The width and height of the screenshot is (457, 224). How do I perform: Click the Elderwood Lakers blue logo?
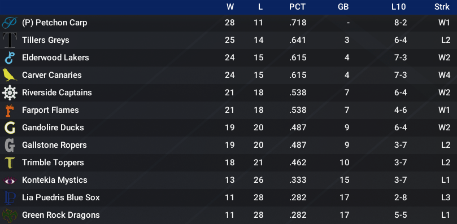tap(10, 58)
